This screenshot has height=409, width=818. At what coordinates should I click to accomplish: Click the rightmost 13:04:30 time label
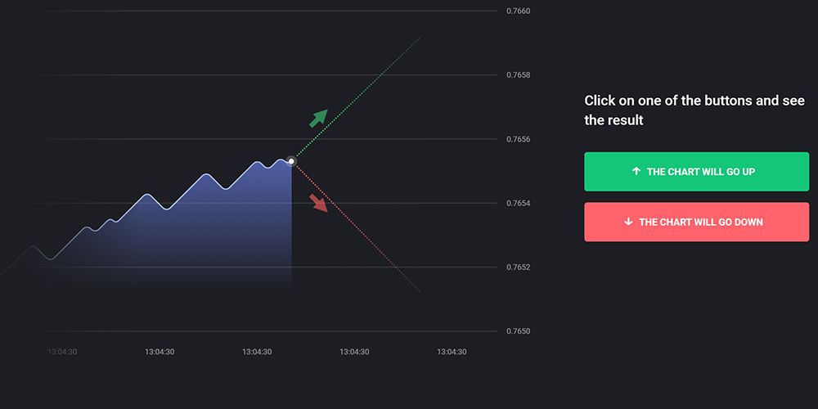point(452,352)
